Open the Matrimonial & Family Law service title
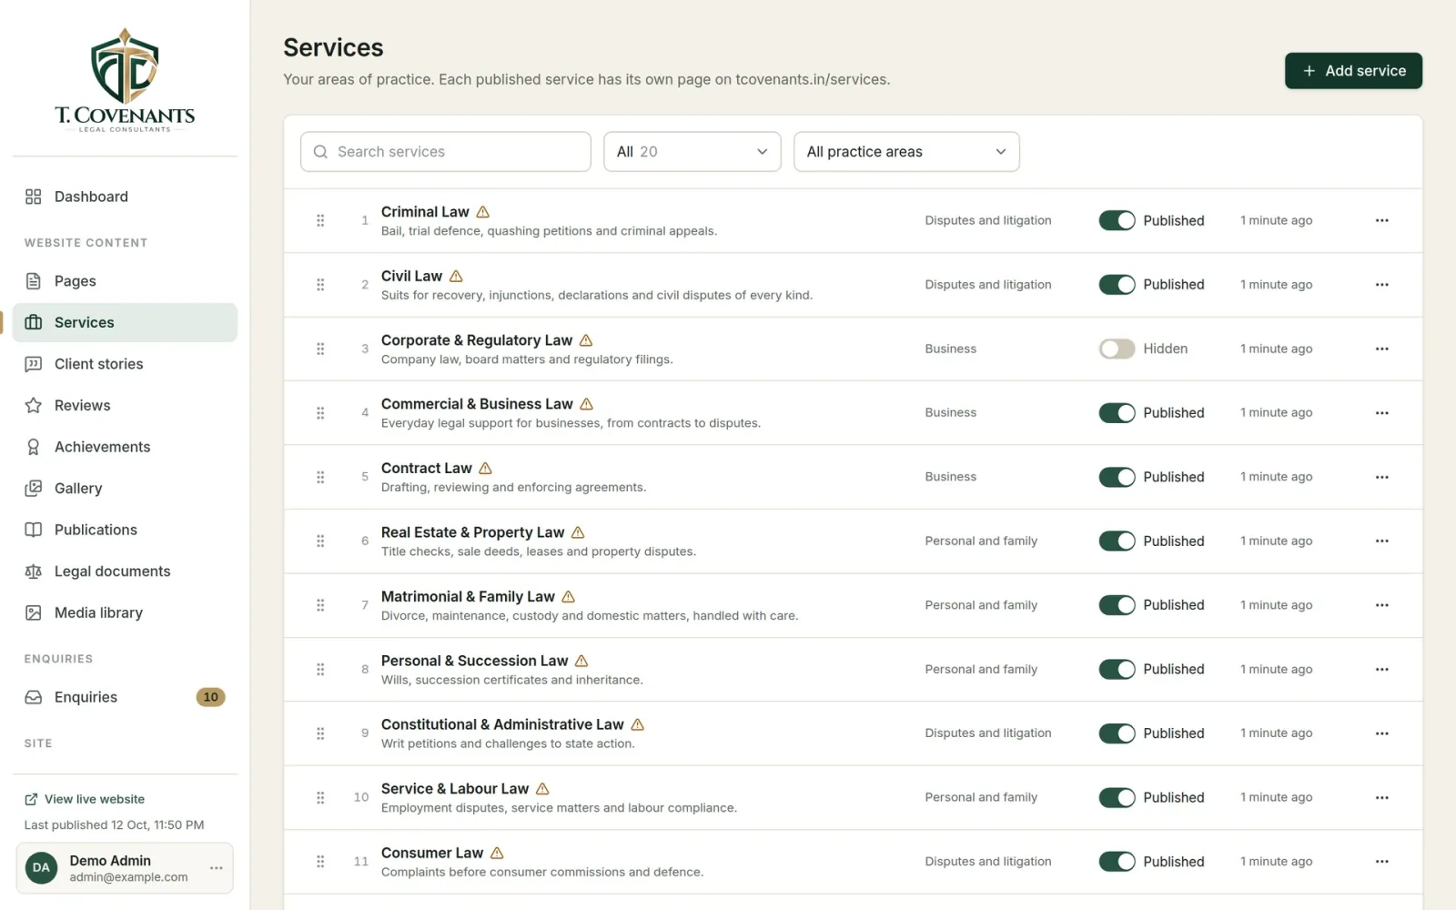 pos(468,596)
